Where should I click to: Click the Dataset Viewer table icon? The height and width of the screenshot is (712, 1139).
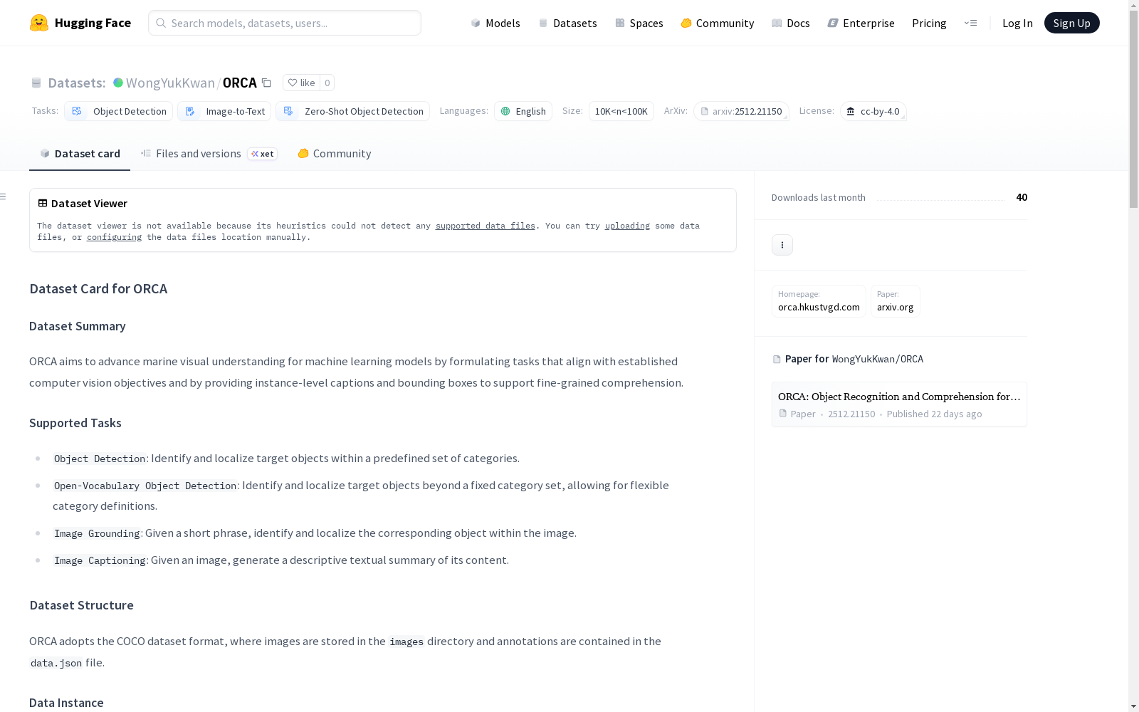[x=43, y=204]
